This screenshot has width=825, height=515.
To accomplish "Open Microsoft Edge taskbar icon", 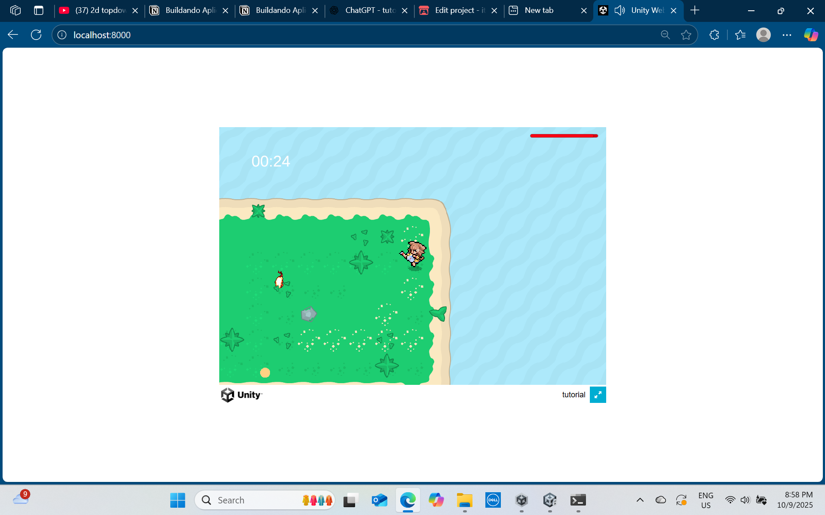I will coord(408,500).
